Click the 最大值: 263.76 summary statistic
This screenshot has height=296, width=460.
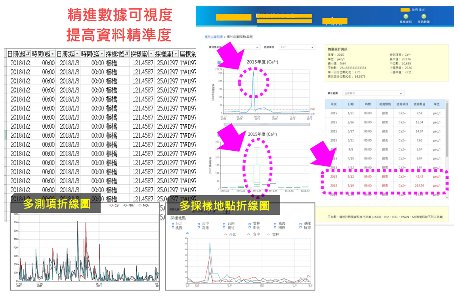pos(400,59)
